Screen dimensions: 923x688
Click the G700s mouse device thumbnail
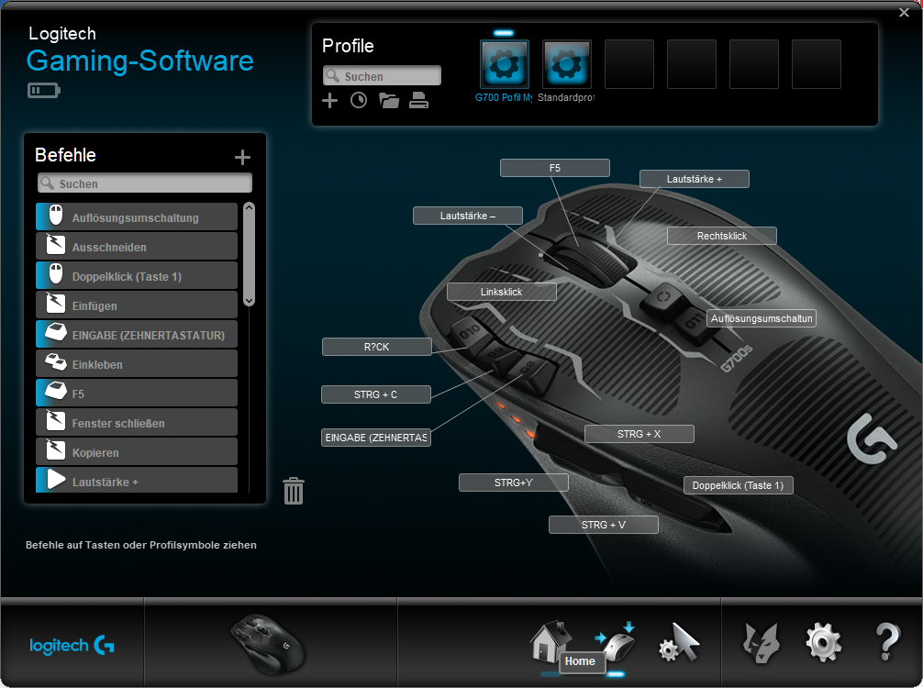[268, 643]
